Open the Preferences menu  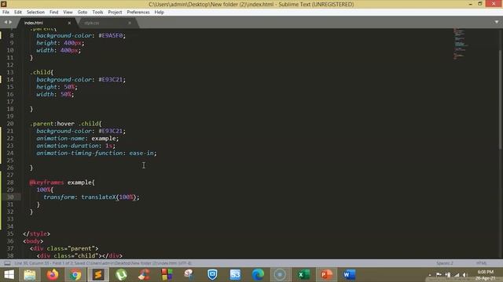pos(138,13)
